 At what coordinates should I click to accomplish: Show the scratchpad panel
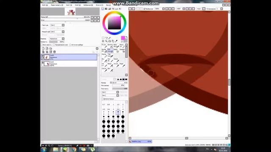tap(120, 9)
